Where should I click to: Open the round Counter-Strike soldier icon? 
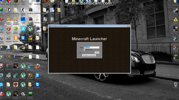8,10
